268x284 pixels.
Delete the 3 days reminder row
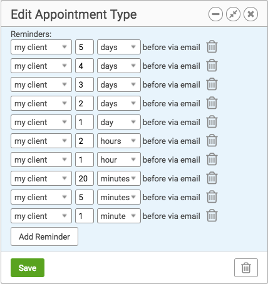pyautogui.click(x=212, y=84)
